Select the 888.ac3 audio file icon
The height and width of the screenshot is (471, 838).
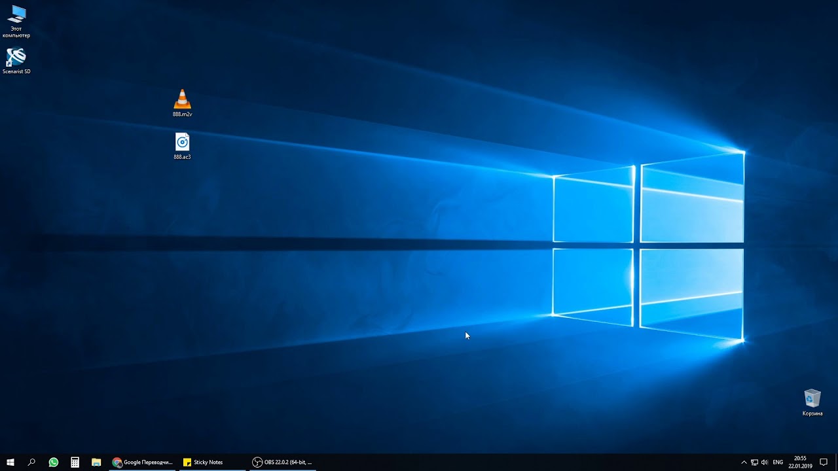click(182, 147)
